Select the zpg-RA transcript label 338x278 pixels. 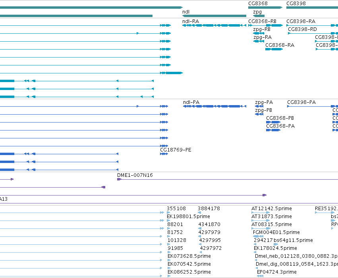click(263, 37)
